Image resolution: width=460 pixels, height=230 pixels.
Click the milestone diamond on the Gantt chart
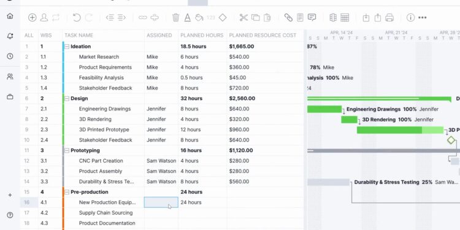(451, 140)
